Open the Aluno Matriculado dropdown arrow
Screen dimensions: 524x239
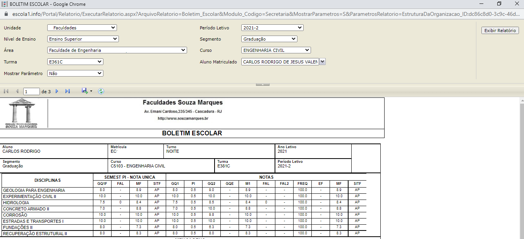[x=323, y=62]
